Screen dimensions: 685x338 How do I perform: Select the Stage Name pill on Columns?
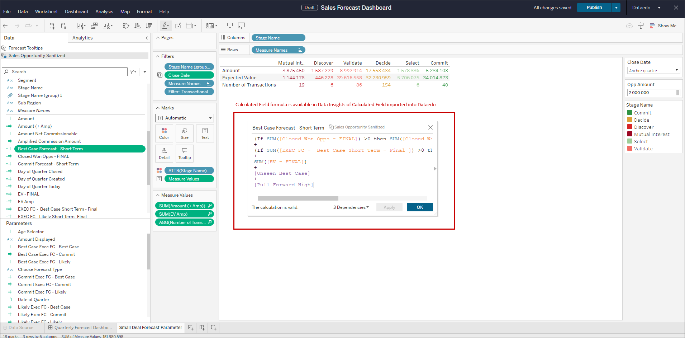point(279,38)
